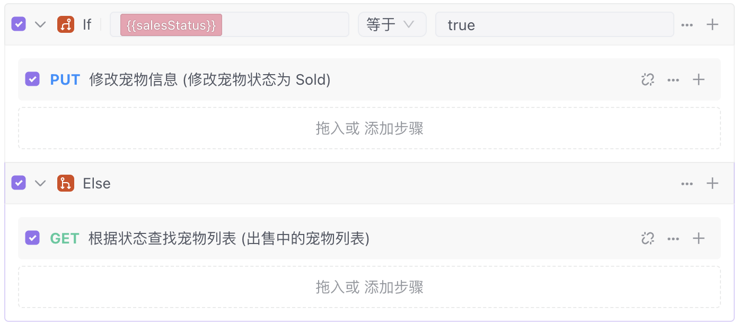The width and height of the screenshot is (739, 325).
Task: Collapse the If block chevron
Action: [40, 25]
